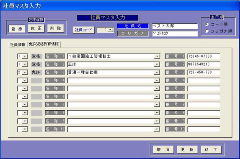Expand the 名称4 combo box arrow

pos(157,80)
